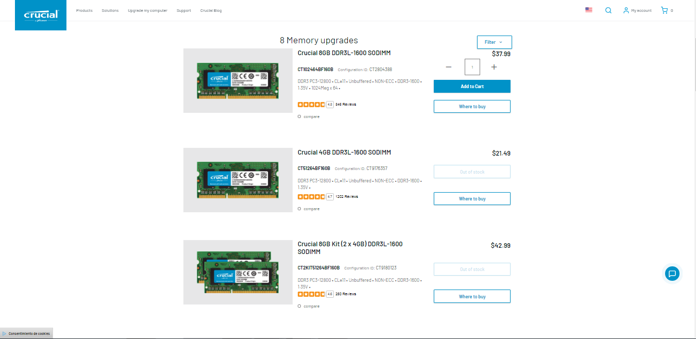Click Out of stock for 8GB Kit

[x=472, y=269]
